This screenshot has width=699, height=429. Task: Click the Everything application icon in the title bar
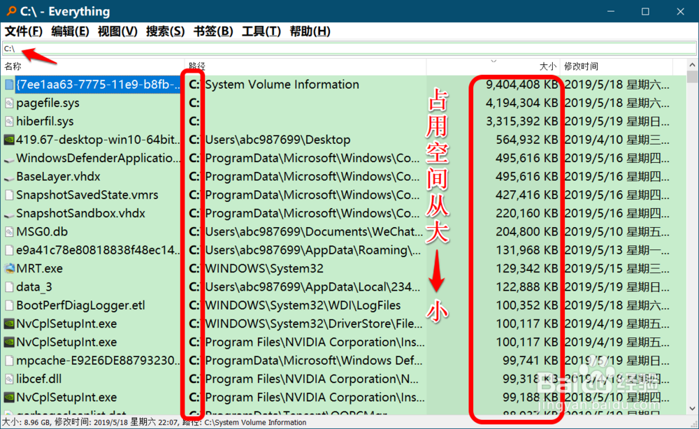(x=10, y=11)
